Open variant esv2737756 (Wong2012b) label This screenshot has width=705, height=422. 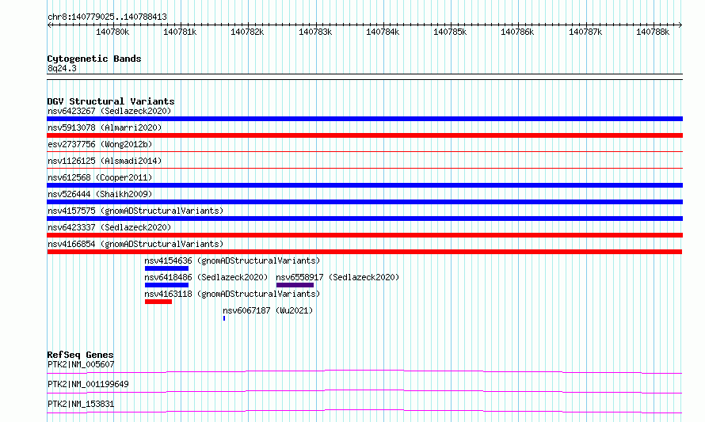(x=100, y=144)
